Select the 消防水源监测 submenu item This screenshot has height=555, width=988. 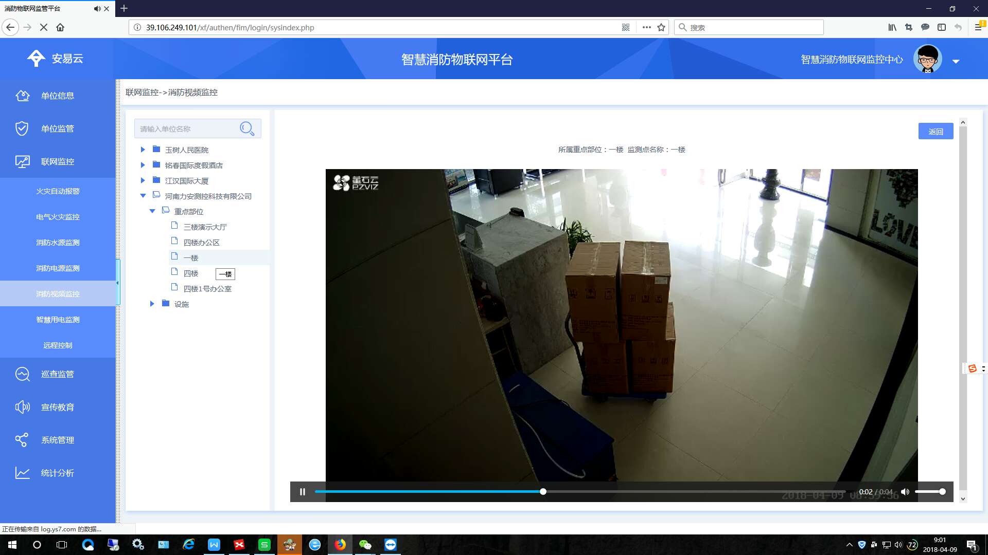(x=58, y=243)
